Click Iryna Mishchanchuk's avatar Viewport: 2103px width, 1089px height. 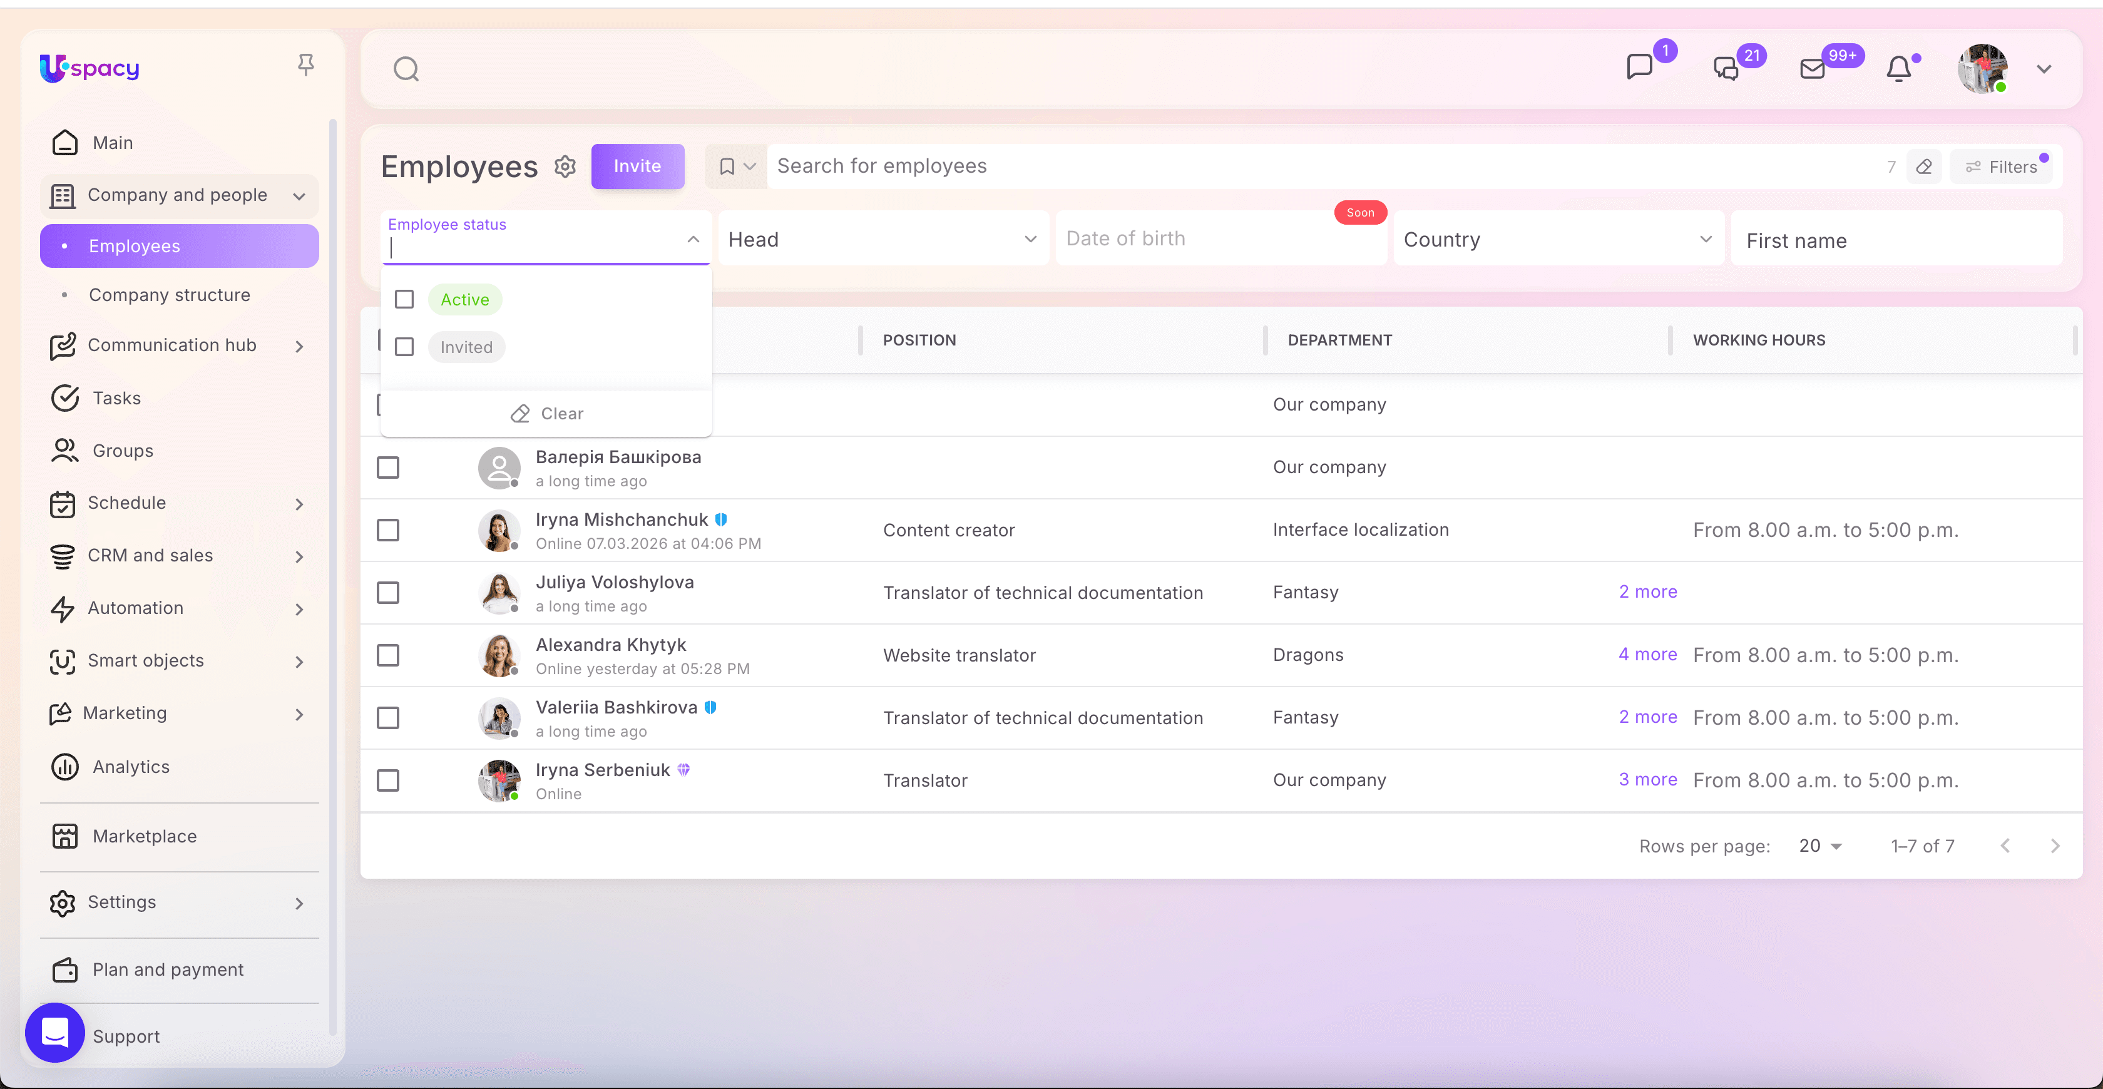[499, 531]
